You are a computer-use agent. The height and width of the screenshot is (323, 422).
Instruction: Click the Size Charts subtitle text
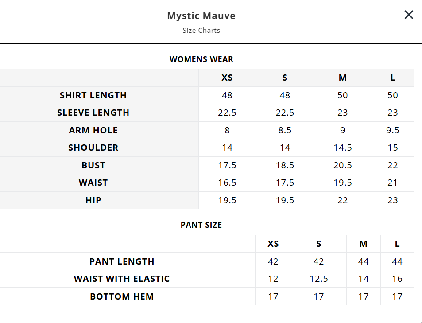[201, 31]
